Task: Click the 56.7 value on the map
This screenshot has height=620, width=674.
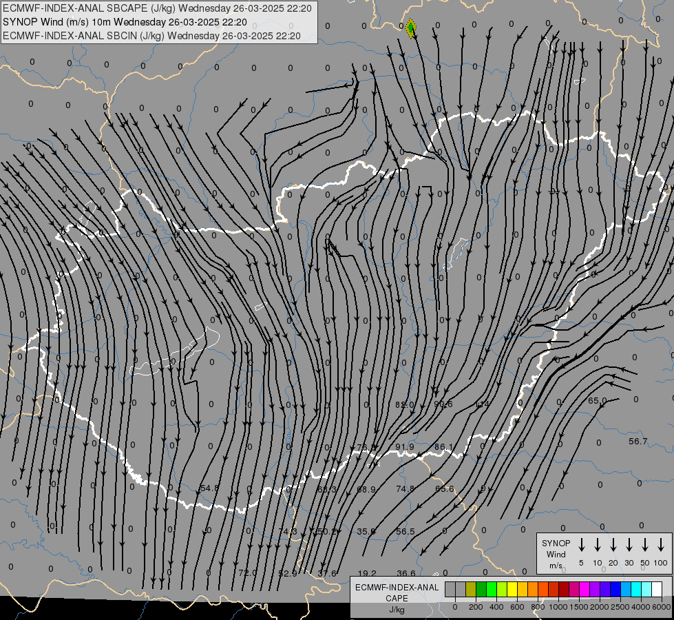Action: 638,441
